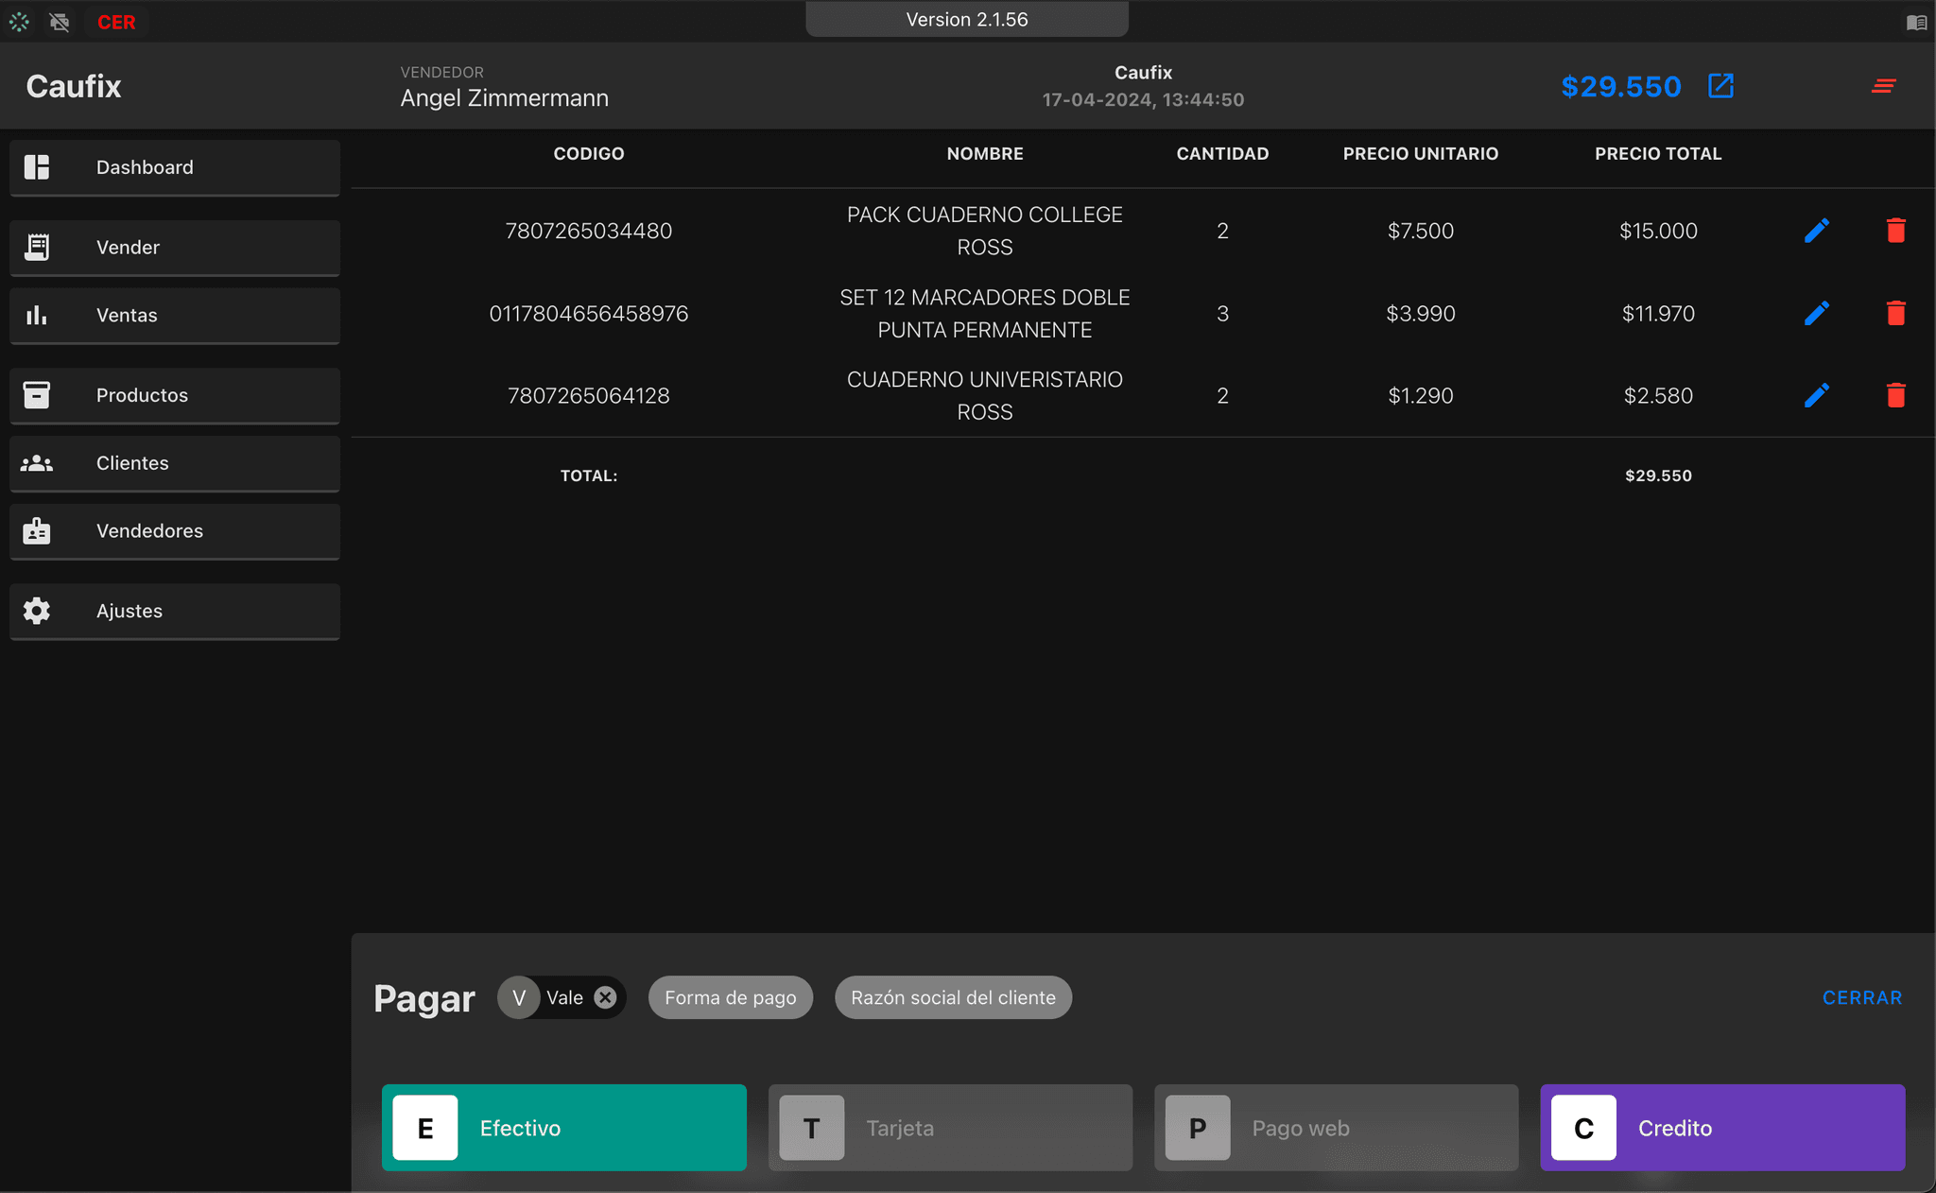Select the Vender section in the sidebar
The height and width of the screenshot is (1193, 1936).
click(174, 248)
